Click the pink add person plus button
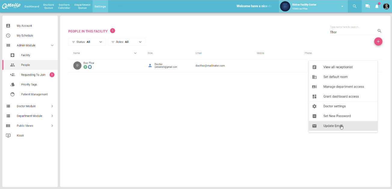 [x=378, y=41]
